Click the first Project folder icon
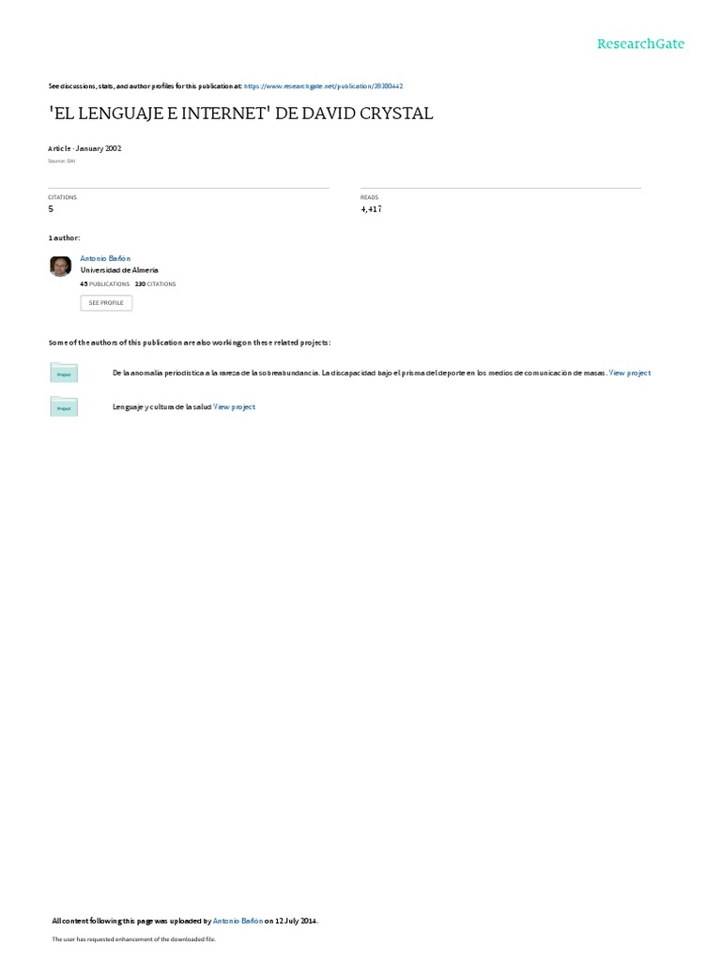 64,373
